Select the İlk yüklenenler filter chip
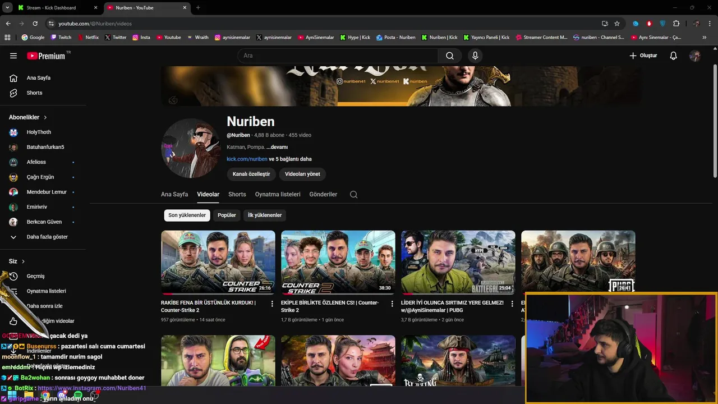718x404 pixels. [265, 215]
